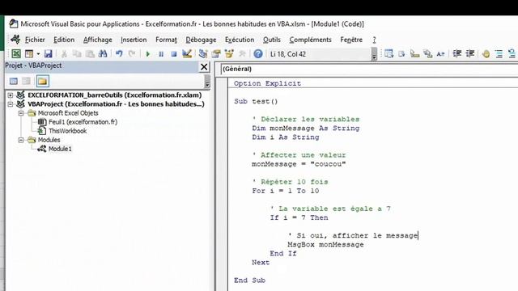The height and width of the screenshot is (291, 518).
Task: Toggle breakpoint using the hand icon
Action: pyautogui.click(x=486, y=54)
